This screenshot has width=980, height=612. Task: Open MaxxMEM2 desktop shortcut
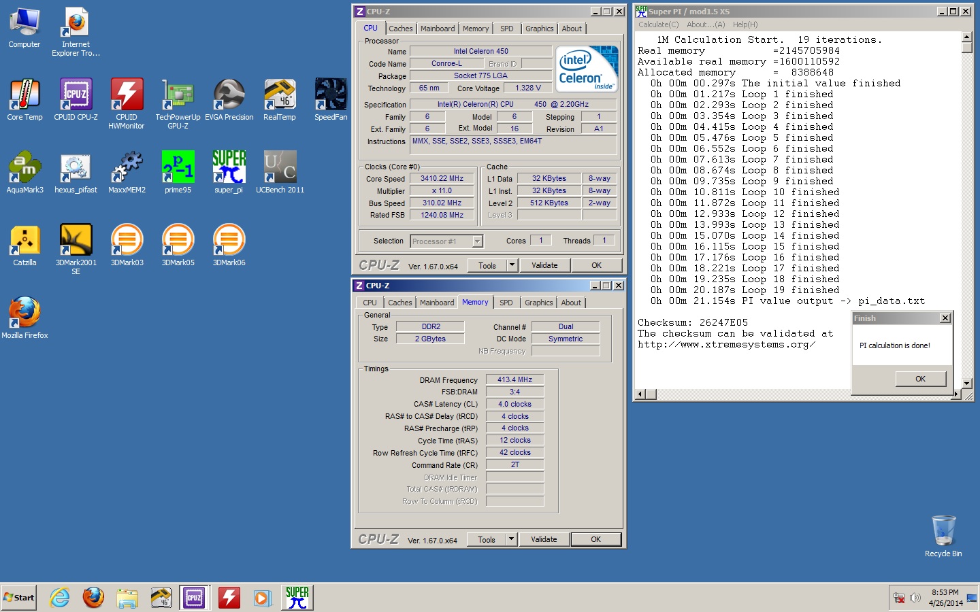[x=127, y=173]
